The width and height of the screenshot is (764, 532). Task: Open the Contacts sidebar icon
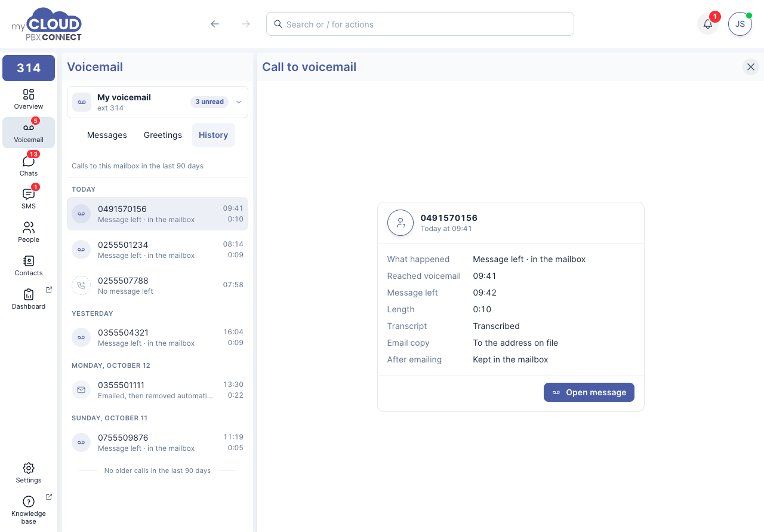[x=29, y=266]
